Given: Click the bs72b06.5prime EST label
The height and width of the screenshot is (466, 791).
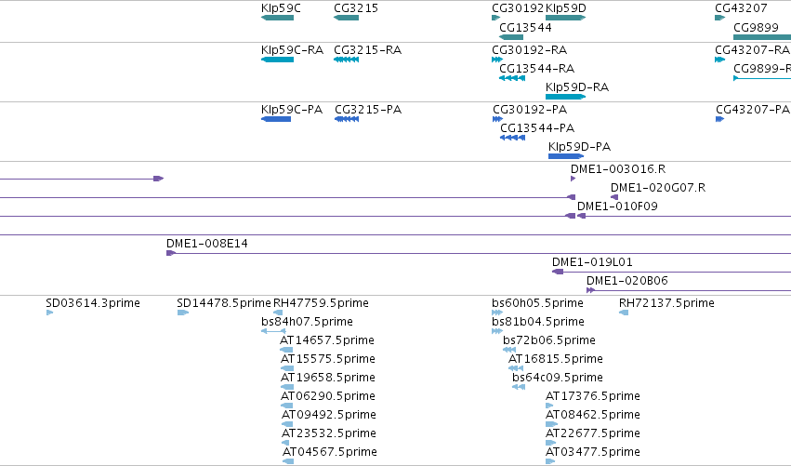Looking at the screenshot, I should [x=549, y=340].
